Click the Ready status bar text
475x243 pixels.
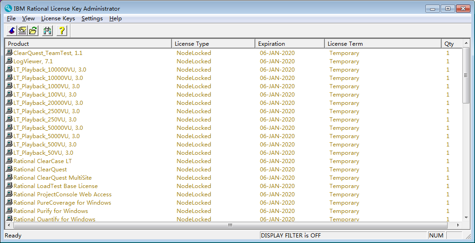click(13, 236)
